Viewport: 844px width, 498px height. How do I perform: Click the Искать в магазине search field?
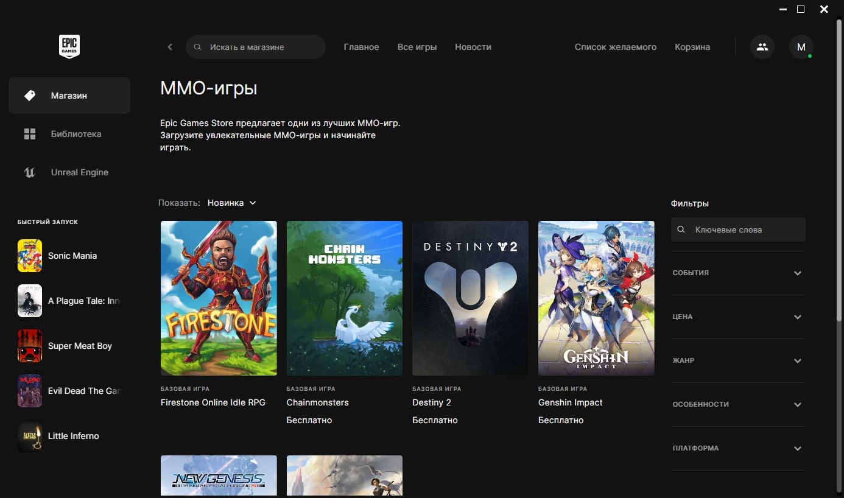(256, 47)
